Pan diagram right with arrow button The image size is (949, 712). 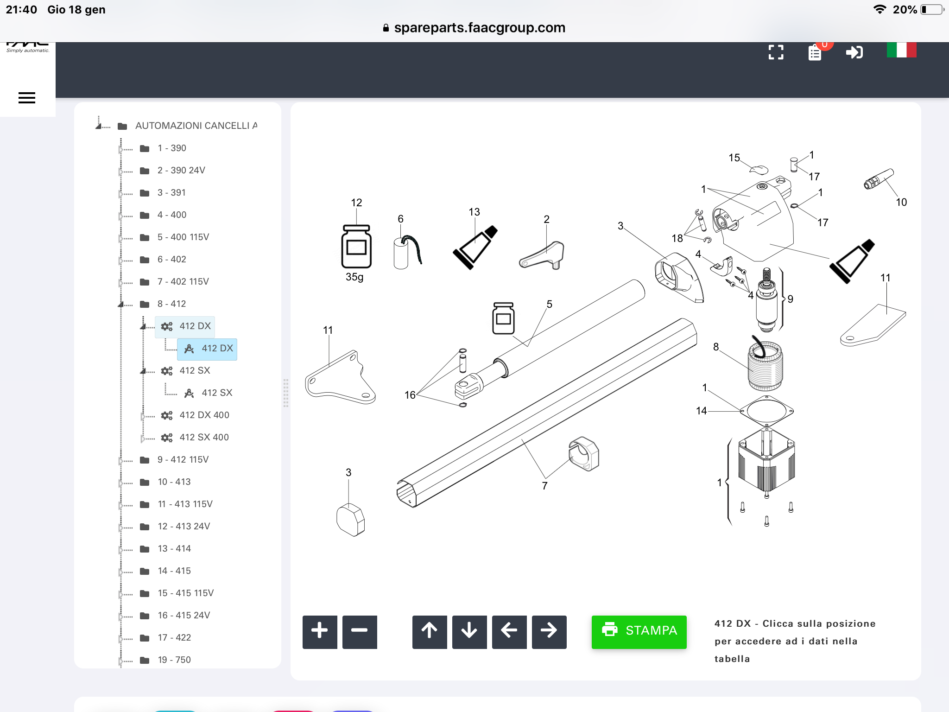549,631
